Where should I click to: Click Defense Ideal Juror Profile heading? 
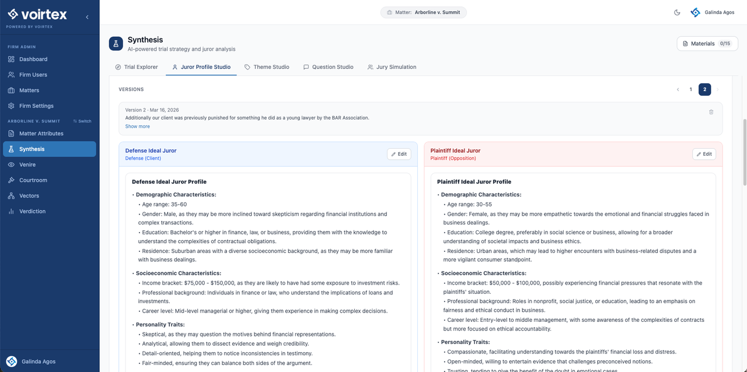click(169, 182)
